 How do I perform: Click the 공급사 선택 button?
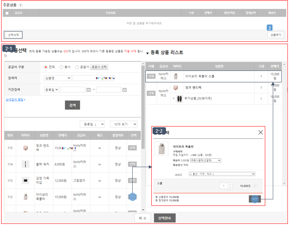(99, 67)
